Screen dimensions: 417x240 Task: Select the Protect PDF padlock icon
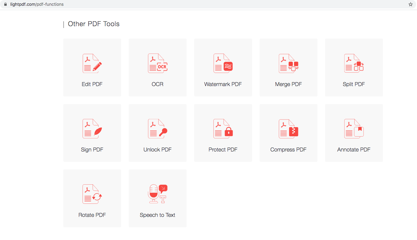tap(223, 129)
